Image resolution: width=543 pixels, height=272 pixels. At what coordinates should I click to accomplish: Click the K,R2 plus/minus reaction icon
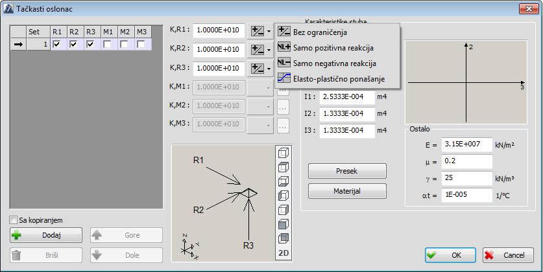click(x=258, y=50)
